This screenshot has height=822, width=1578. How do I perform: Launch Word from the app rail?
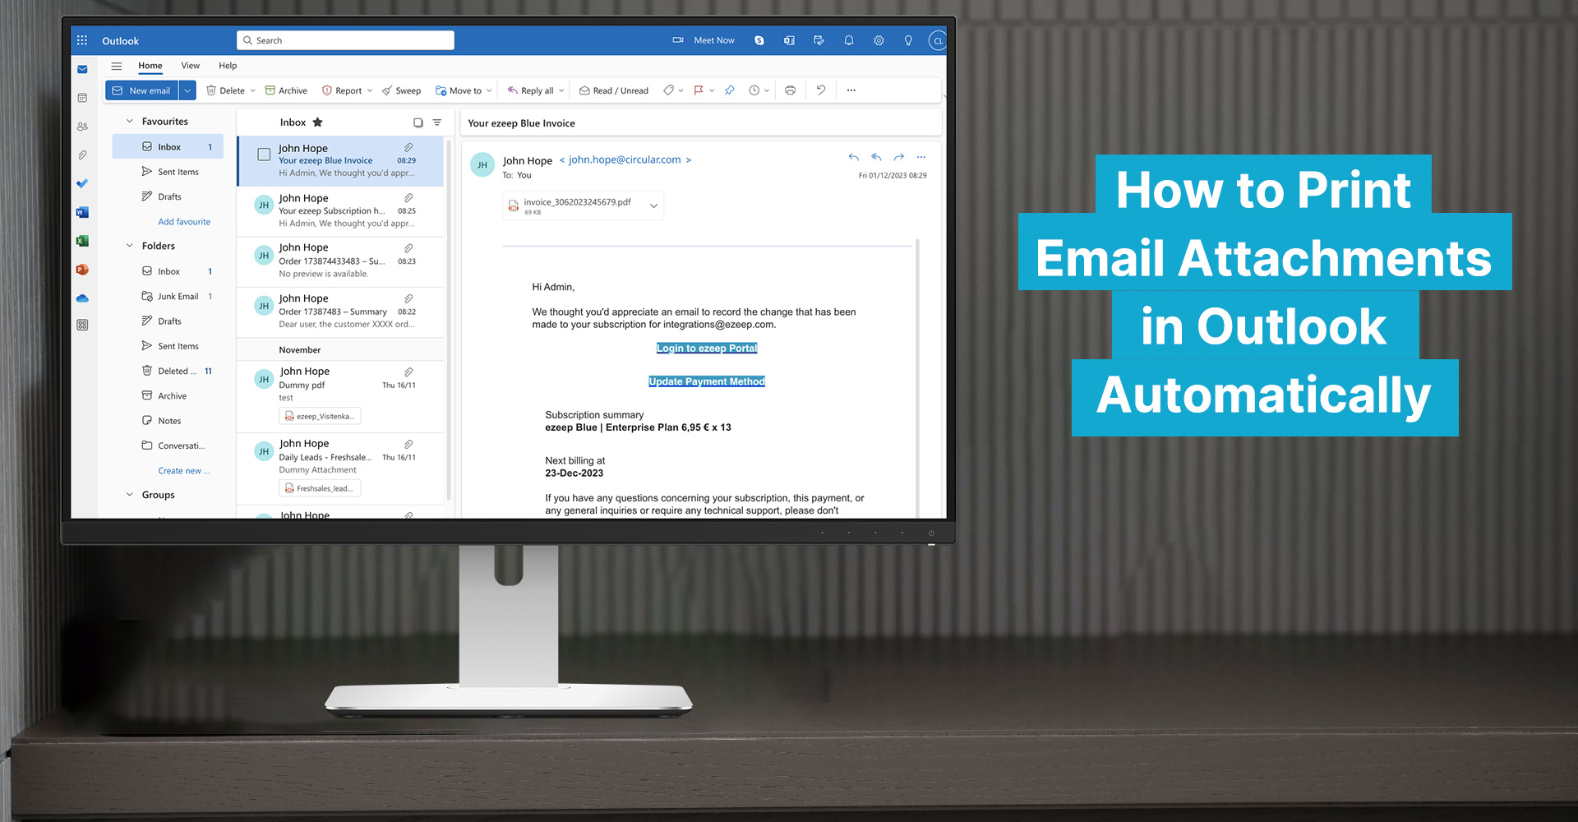[82, 212]
